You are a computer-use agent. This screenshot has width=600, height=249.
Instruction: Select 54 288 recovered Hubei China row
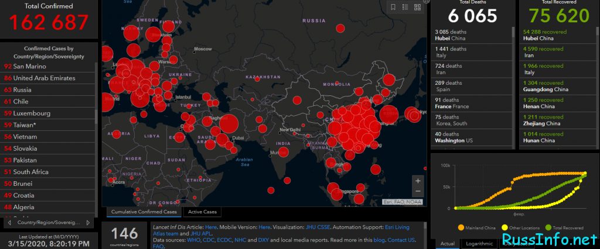pyautogui.click(x=557, y=35)
